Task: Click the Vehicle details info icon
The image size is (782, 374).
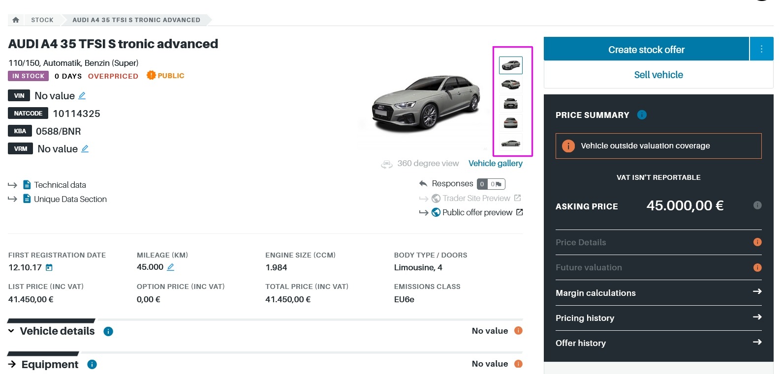Action: [x=108, y=331]
